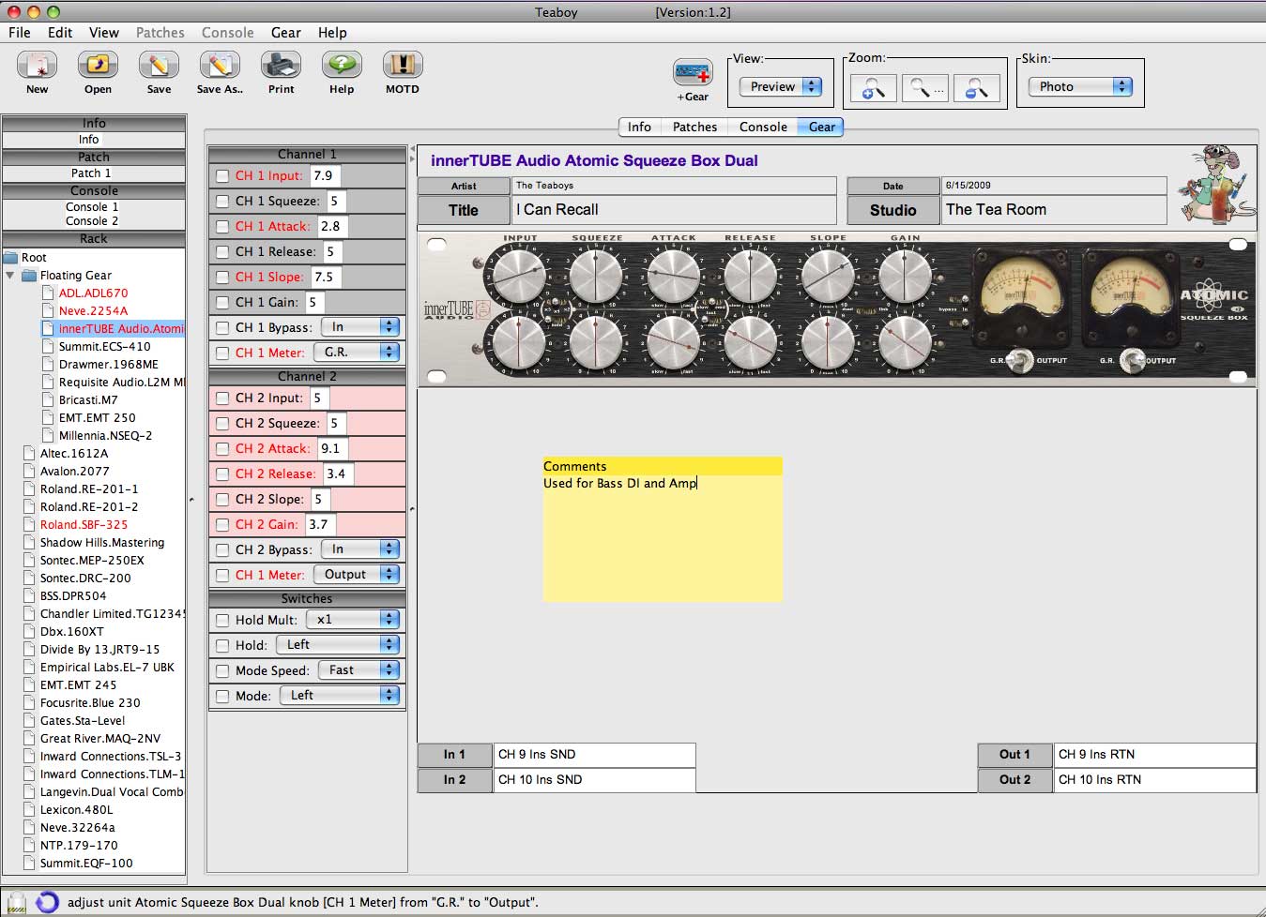Open the Edit menu

click(x=60, y=33)
